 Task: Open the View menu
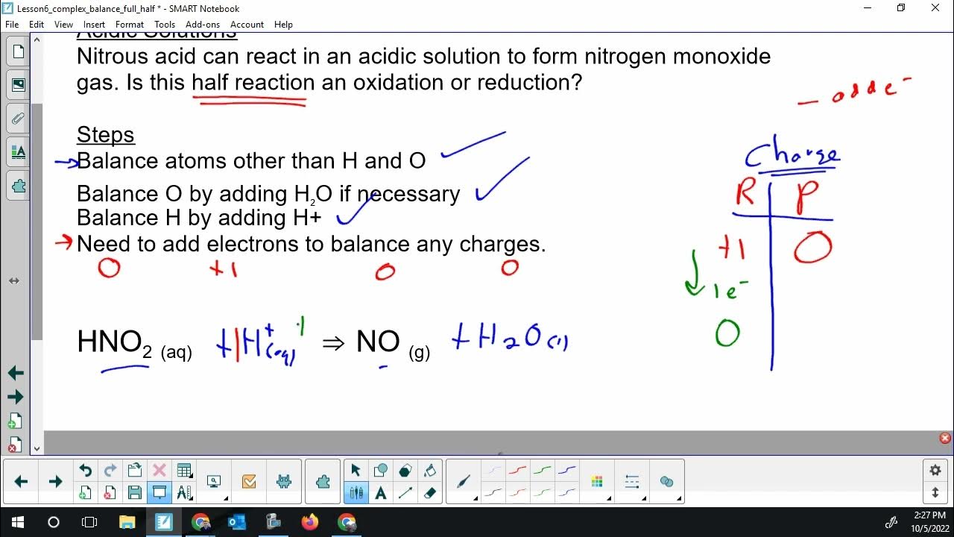63,25
